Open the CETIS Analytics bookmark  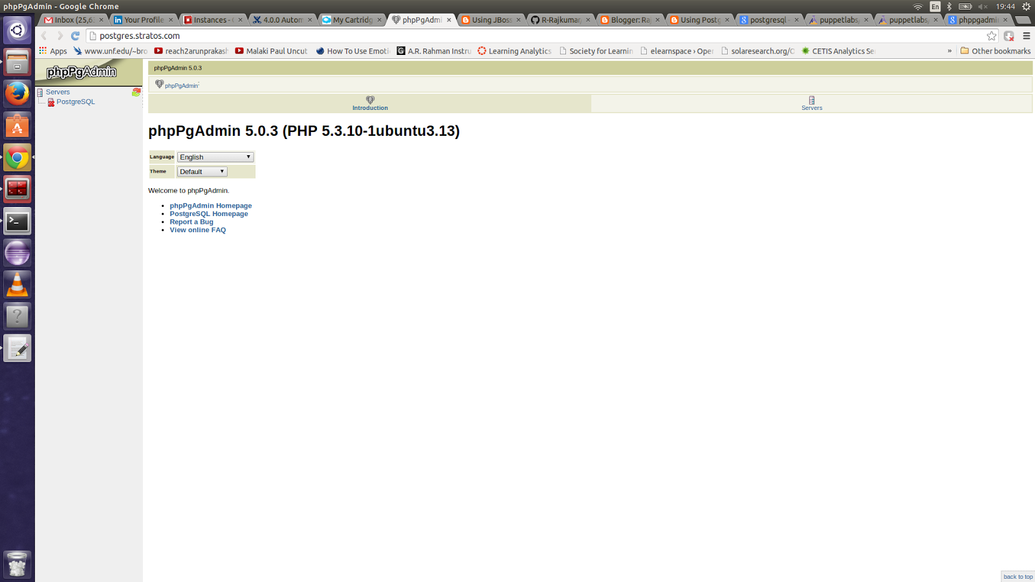click(838, 51)
